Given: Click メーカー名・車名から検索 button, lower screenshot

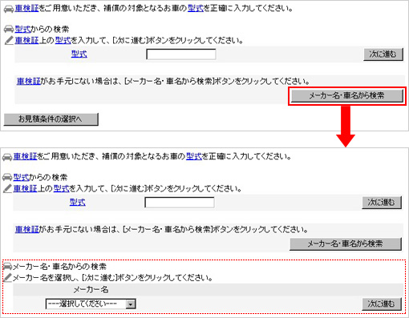Looking at the screenshot, I should [346, 244].
